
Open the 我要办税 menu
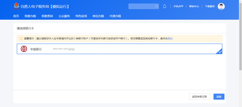[x=30, y=16]
